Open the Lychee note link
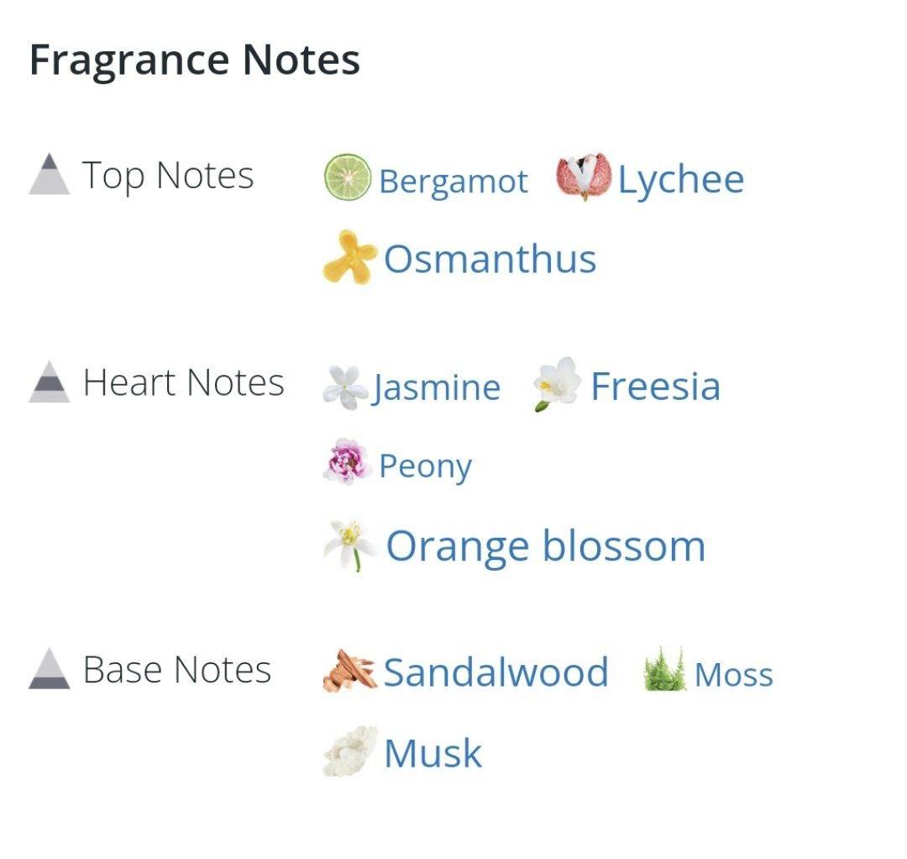The width and height of the screenshot is (907, 859). [681, 179]
